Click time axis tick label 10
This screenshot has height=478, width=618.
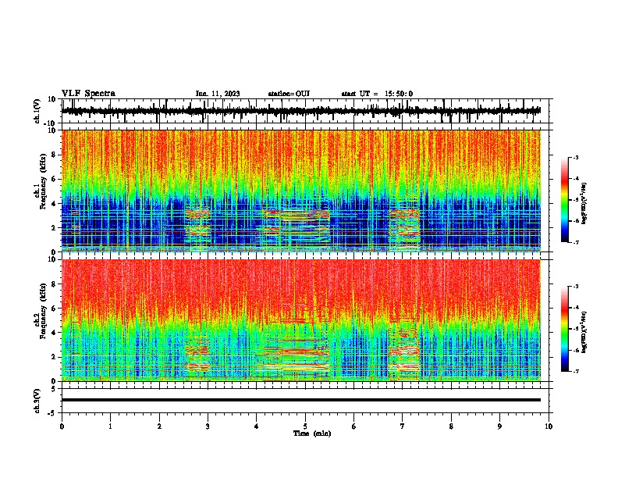(549, 426)
